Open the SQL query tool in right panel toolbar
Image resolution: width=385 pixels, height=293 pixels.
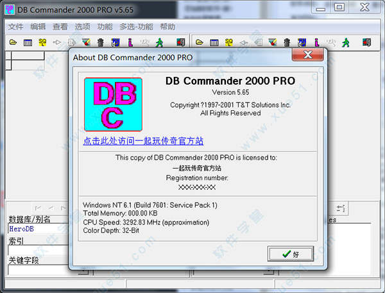pyautogui.click(x=229, y=42)
